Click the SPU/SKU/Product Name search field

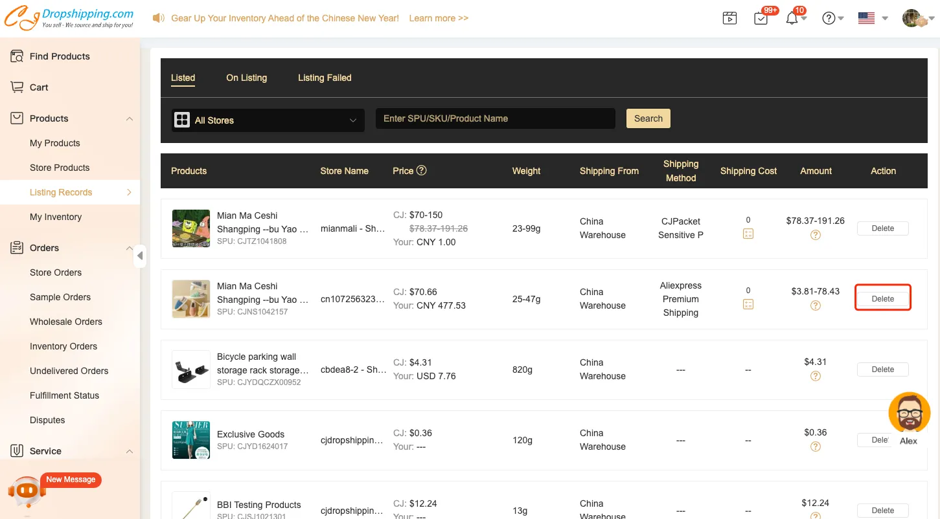pyautogui.click(x=495, y=118)
